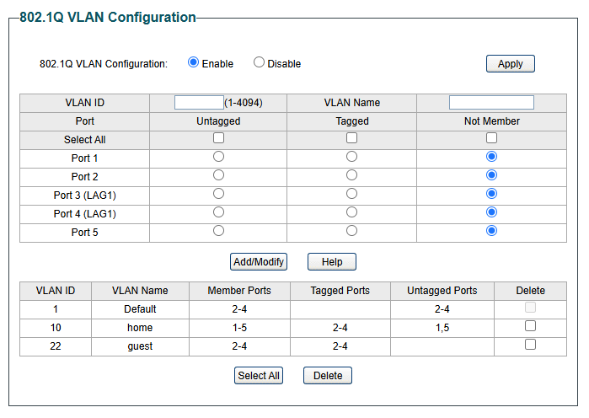Set Port 2 to Tagged
This screenshot has height=418, width=589.
(351, 175)
